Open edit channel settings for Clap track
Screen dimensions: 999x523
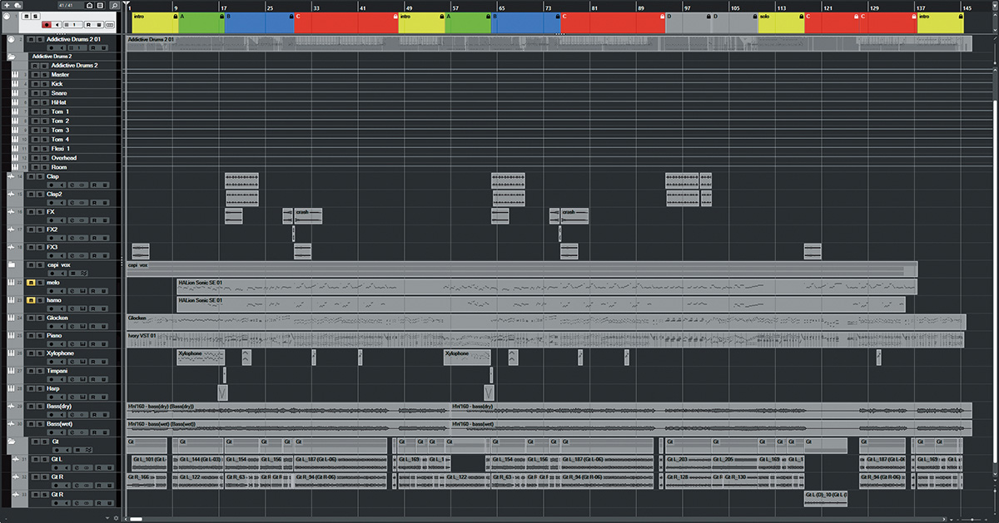[x=72, y=185]
